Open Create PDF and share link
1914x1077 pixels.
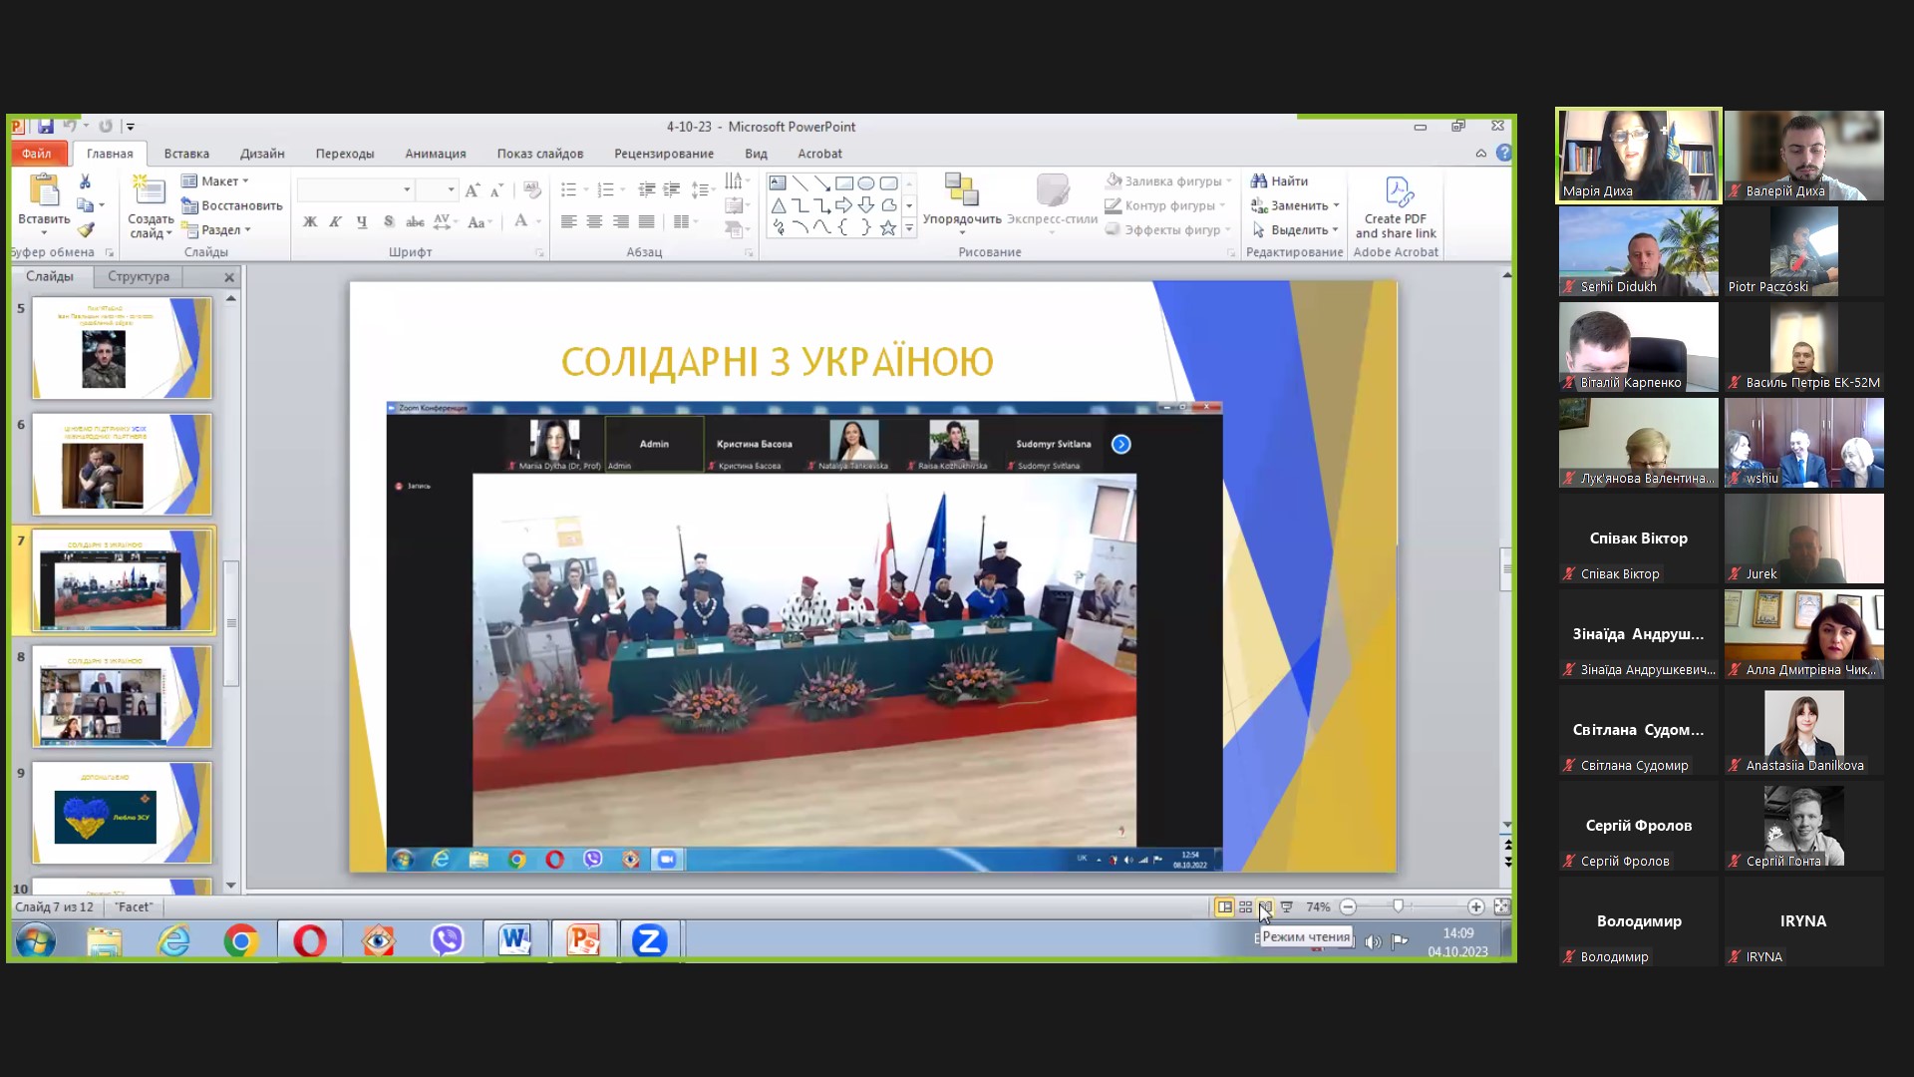(1396, 207)
